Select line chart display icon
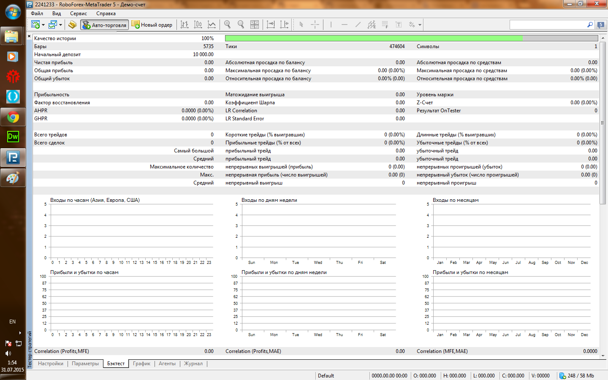608x380 pixels. 212,25
